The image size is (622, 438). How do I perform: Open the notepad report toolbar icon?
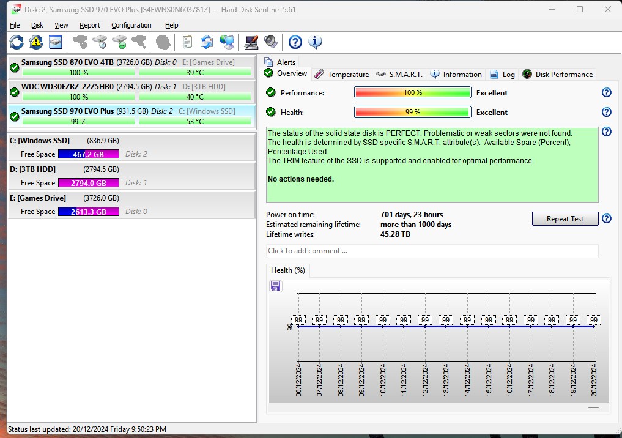pyautogui.click(x=188, y=42)
